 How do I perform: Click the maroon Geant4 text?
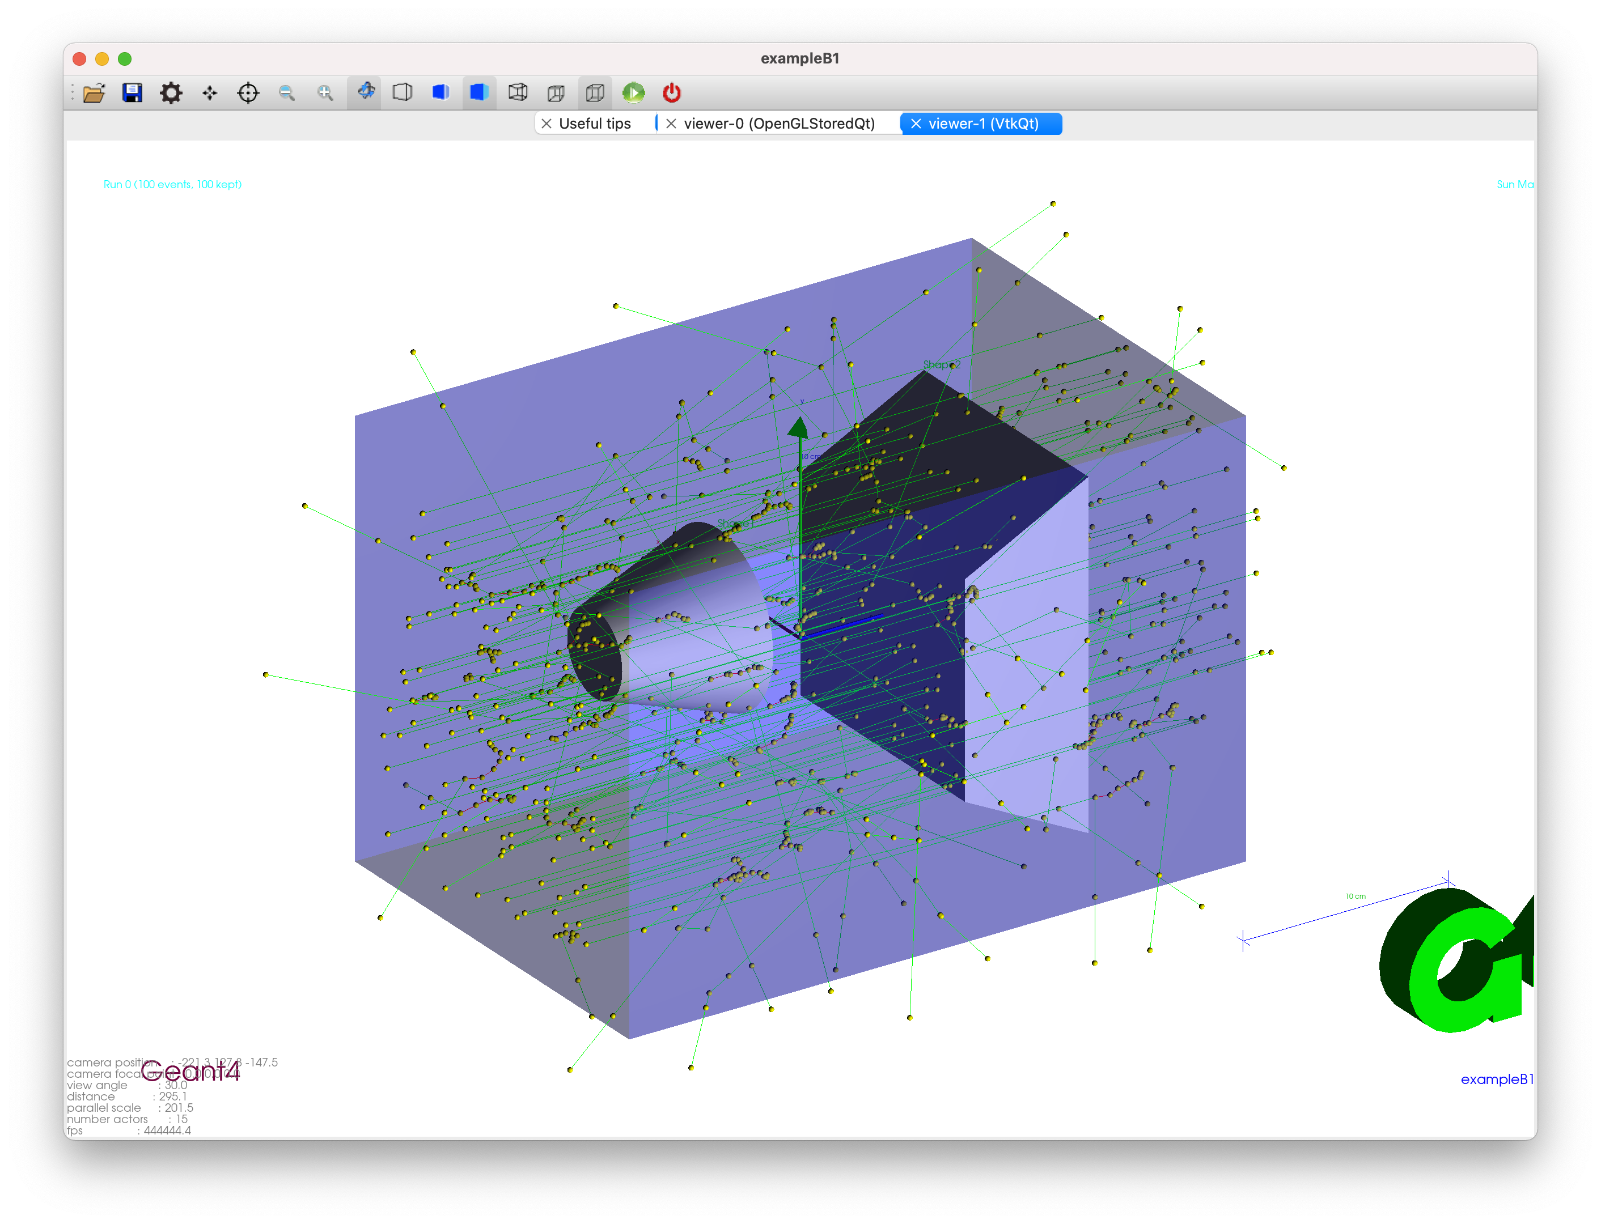pyautogui.click(x=190, y=1071)
